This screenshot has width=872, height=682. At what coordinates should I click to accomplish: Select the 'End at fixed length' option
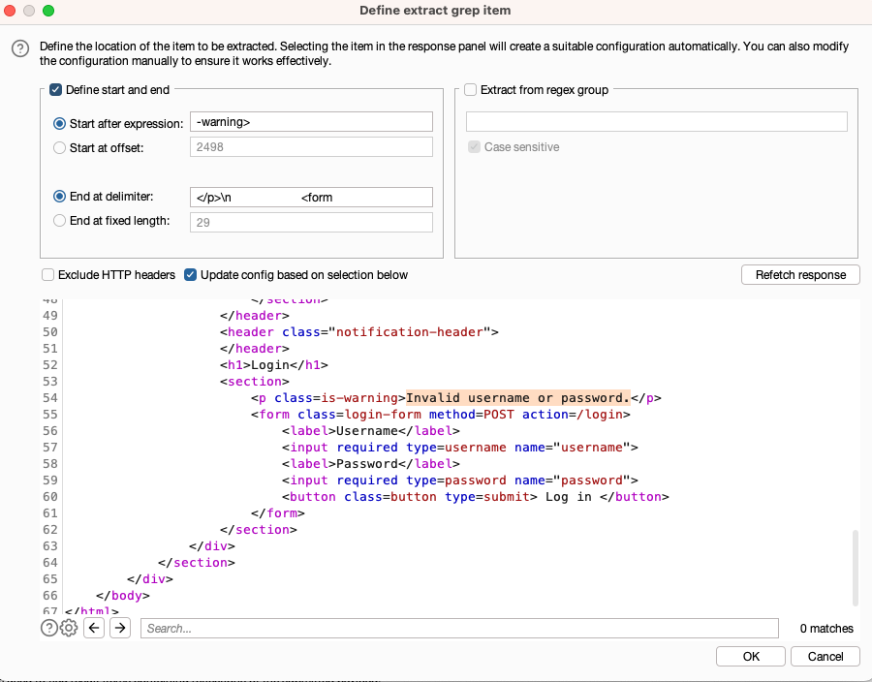coord(58,221)
